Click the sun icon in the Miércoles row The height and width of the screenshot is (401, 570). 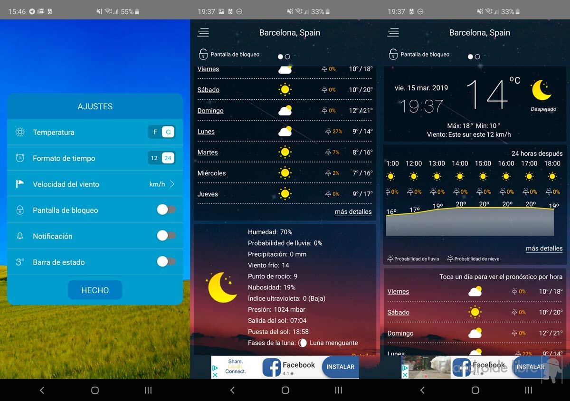pos(285,173)
